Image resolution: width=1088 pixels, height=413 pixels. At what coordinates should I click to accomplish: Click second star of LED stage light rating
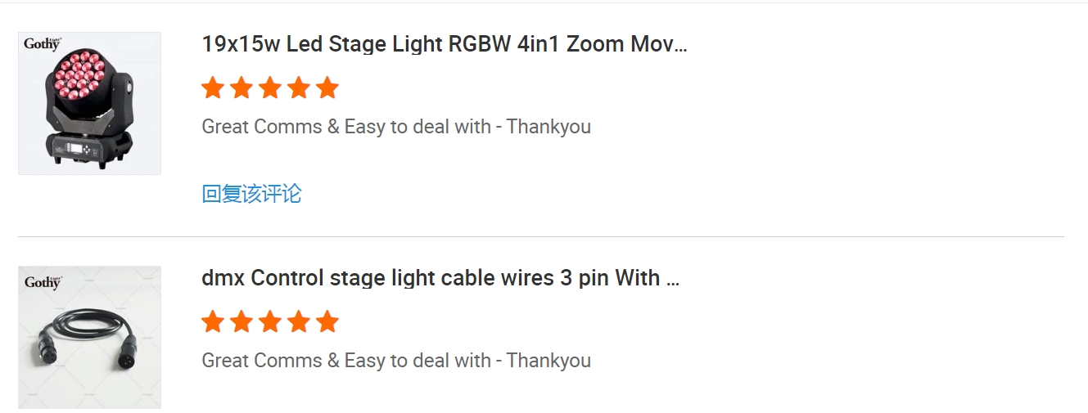point(242,88)
